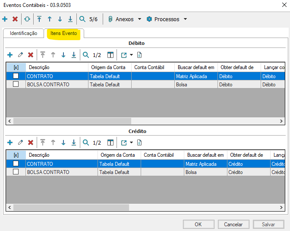Go to previous record in main toolbar
Viewport: 290px width, 231px height.
coord(50,19)
